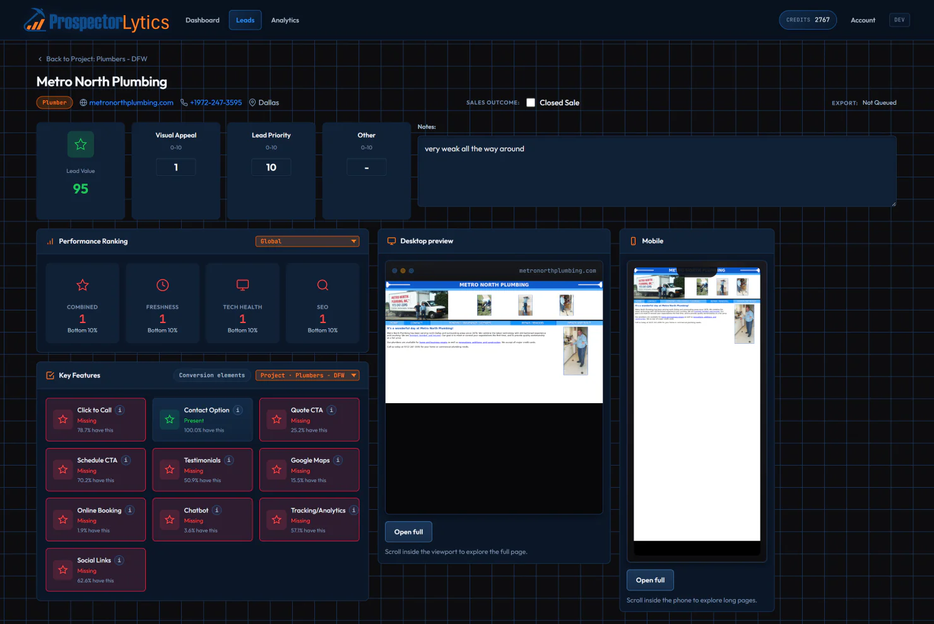
Task: Click the Social Links red star icon
Action: point(63,570)
